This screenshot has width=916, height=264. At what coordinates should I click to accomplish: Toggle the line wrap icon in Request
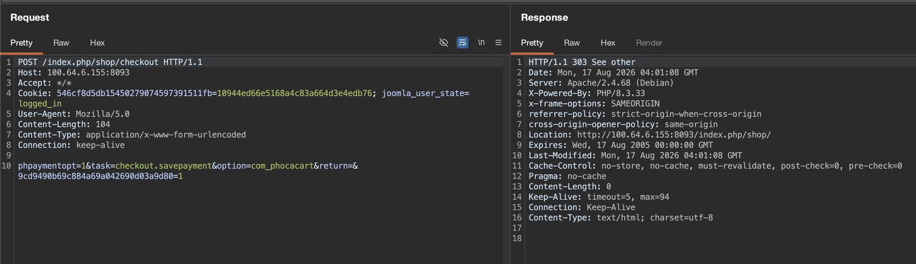463,43
